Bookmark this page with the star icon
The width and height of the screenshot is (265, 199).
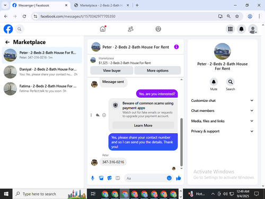(237, 16)
